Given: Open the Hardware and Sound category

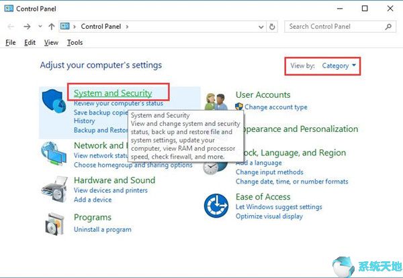Looking at the screenshot, I should pyautogui.click(x=114, y=180).
